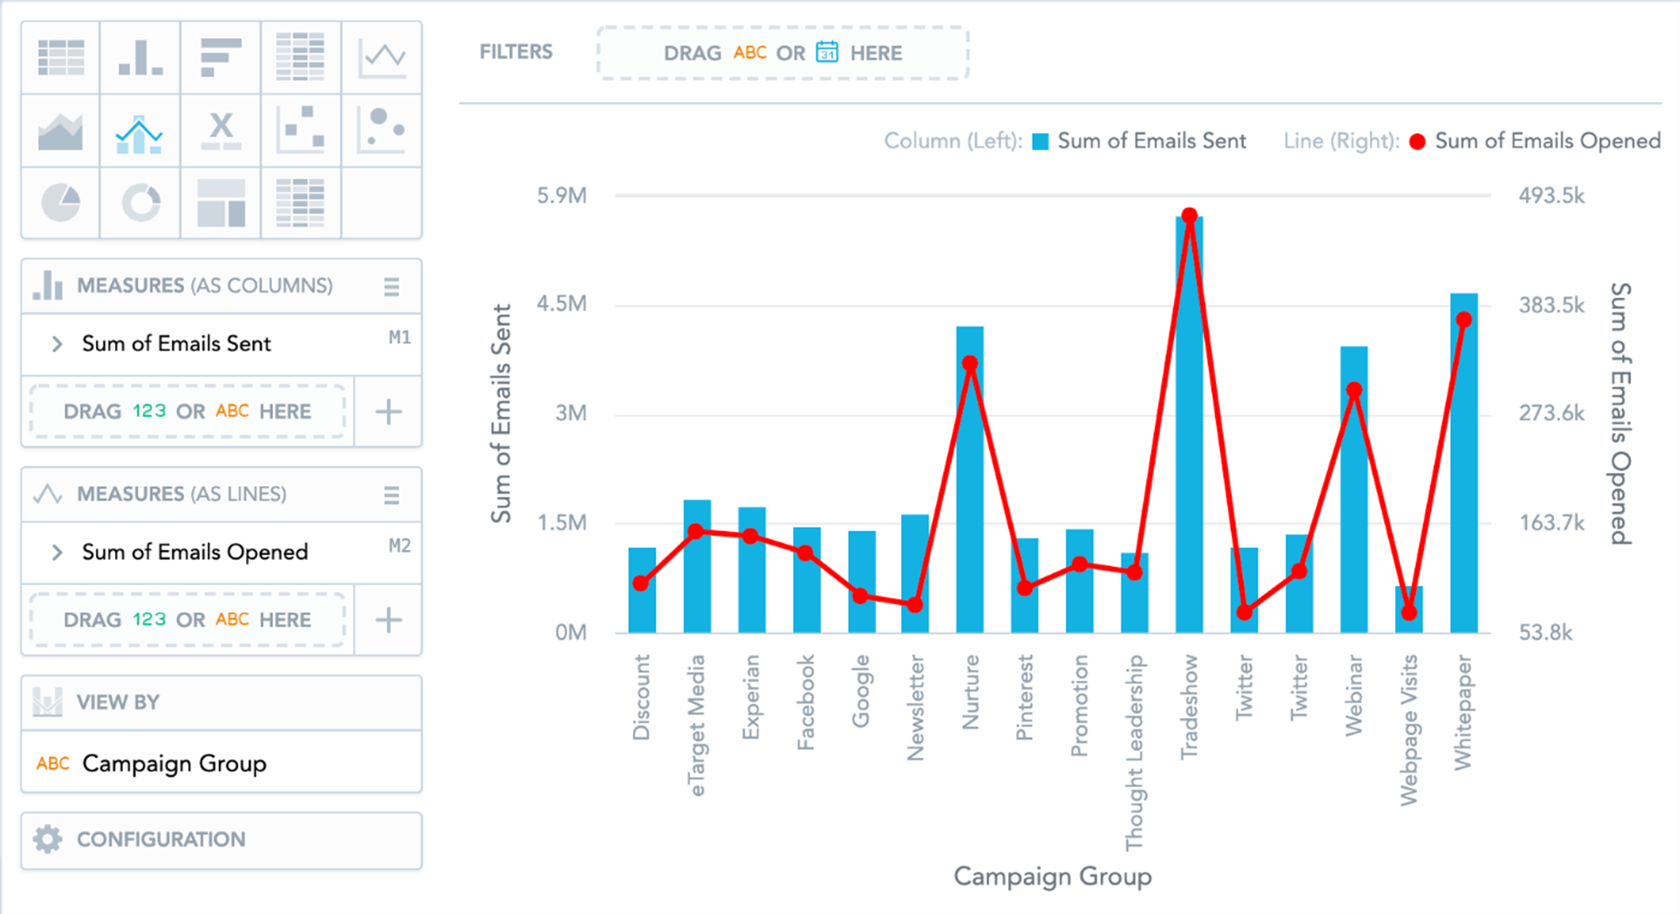Select the bubble chart icon

tap(382, 131)
